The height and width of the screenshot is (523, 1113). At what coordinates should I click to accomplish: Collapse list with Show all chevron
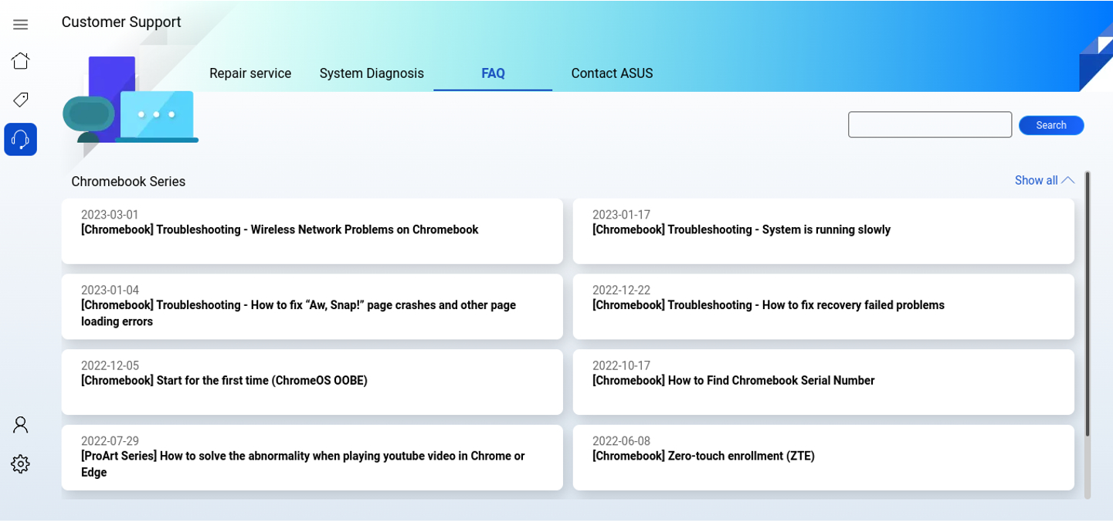point(1044,180)
